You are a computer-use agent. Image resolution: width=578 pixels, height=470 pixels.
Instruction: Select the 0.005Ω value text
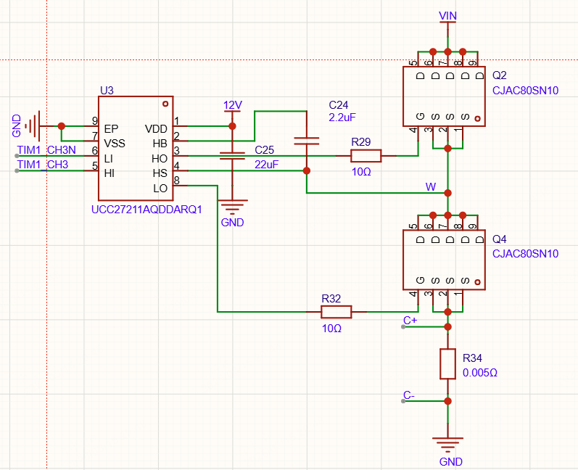(480, 373)
